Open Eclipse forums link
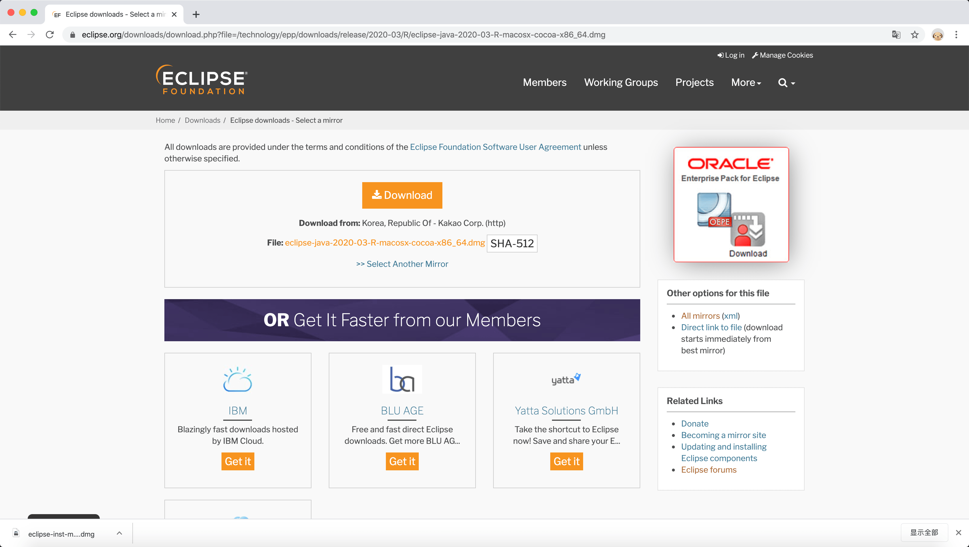Image resolution: width=969 pixels, height=547 pixels. point(708,470)
